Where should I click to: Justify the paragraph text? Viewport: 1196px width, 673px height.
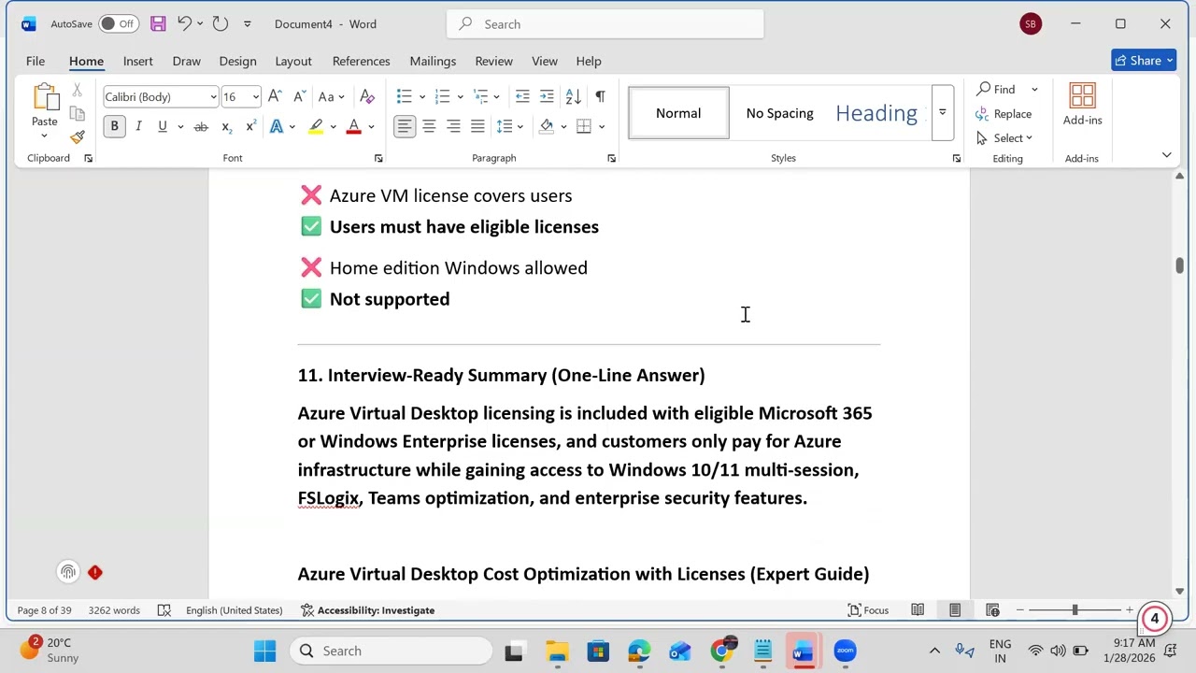point(477,126)
